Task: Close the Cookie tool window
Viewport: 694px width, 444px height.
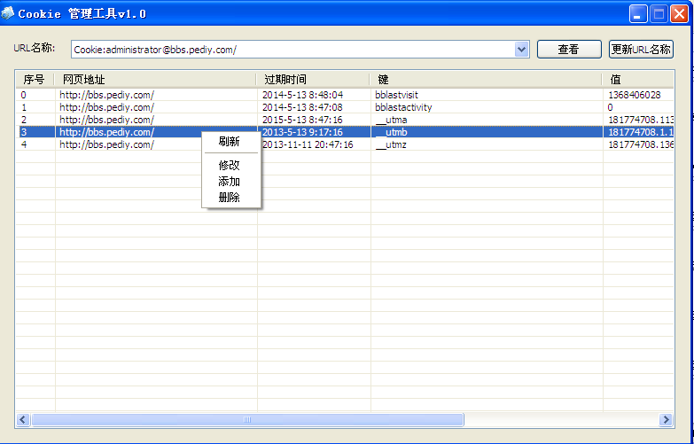Action: coord(679,13)
